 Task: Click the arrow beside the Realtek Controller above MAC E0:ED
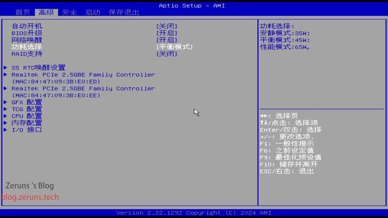point(5,75)
